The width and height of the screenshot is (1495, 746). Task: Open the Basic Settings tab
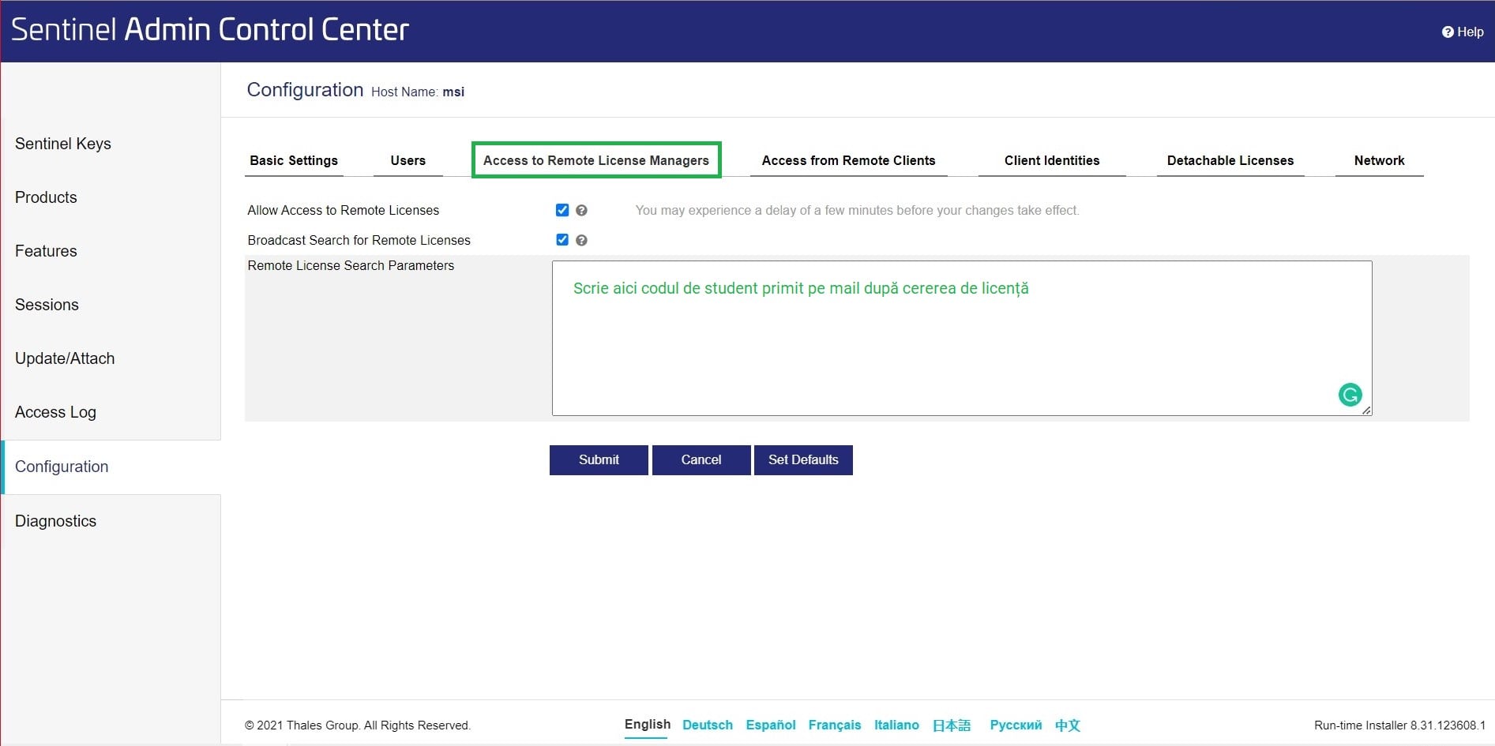coord(294,160)
